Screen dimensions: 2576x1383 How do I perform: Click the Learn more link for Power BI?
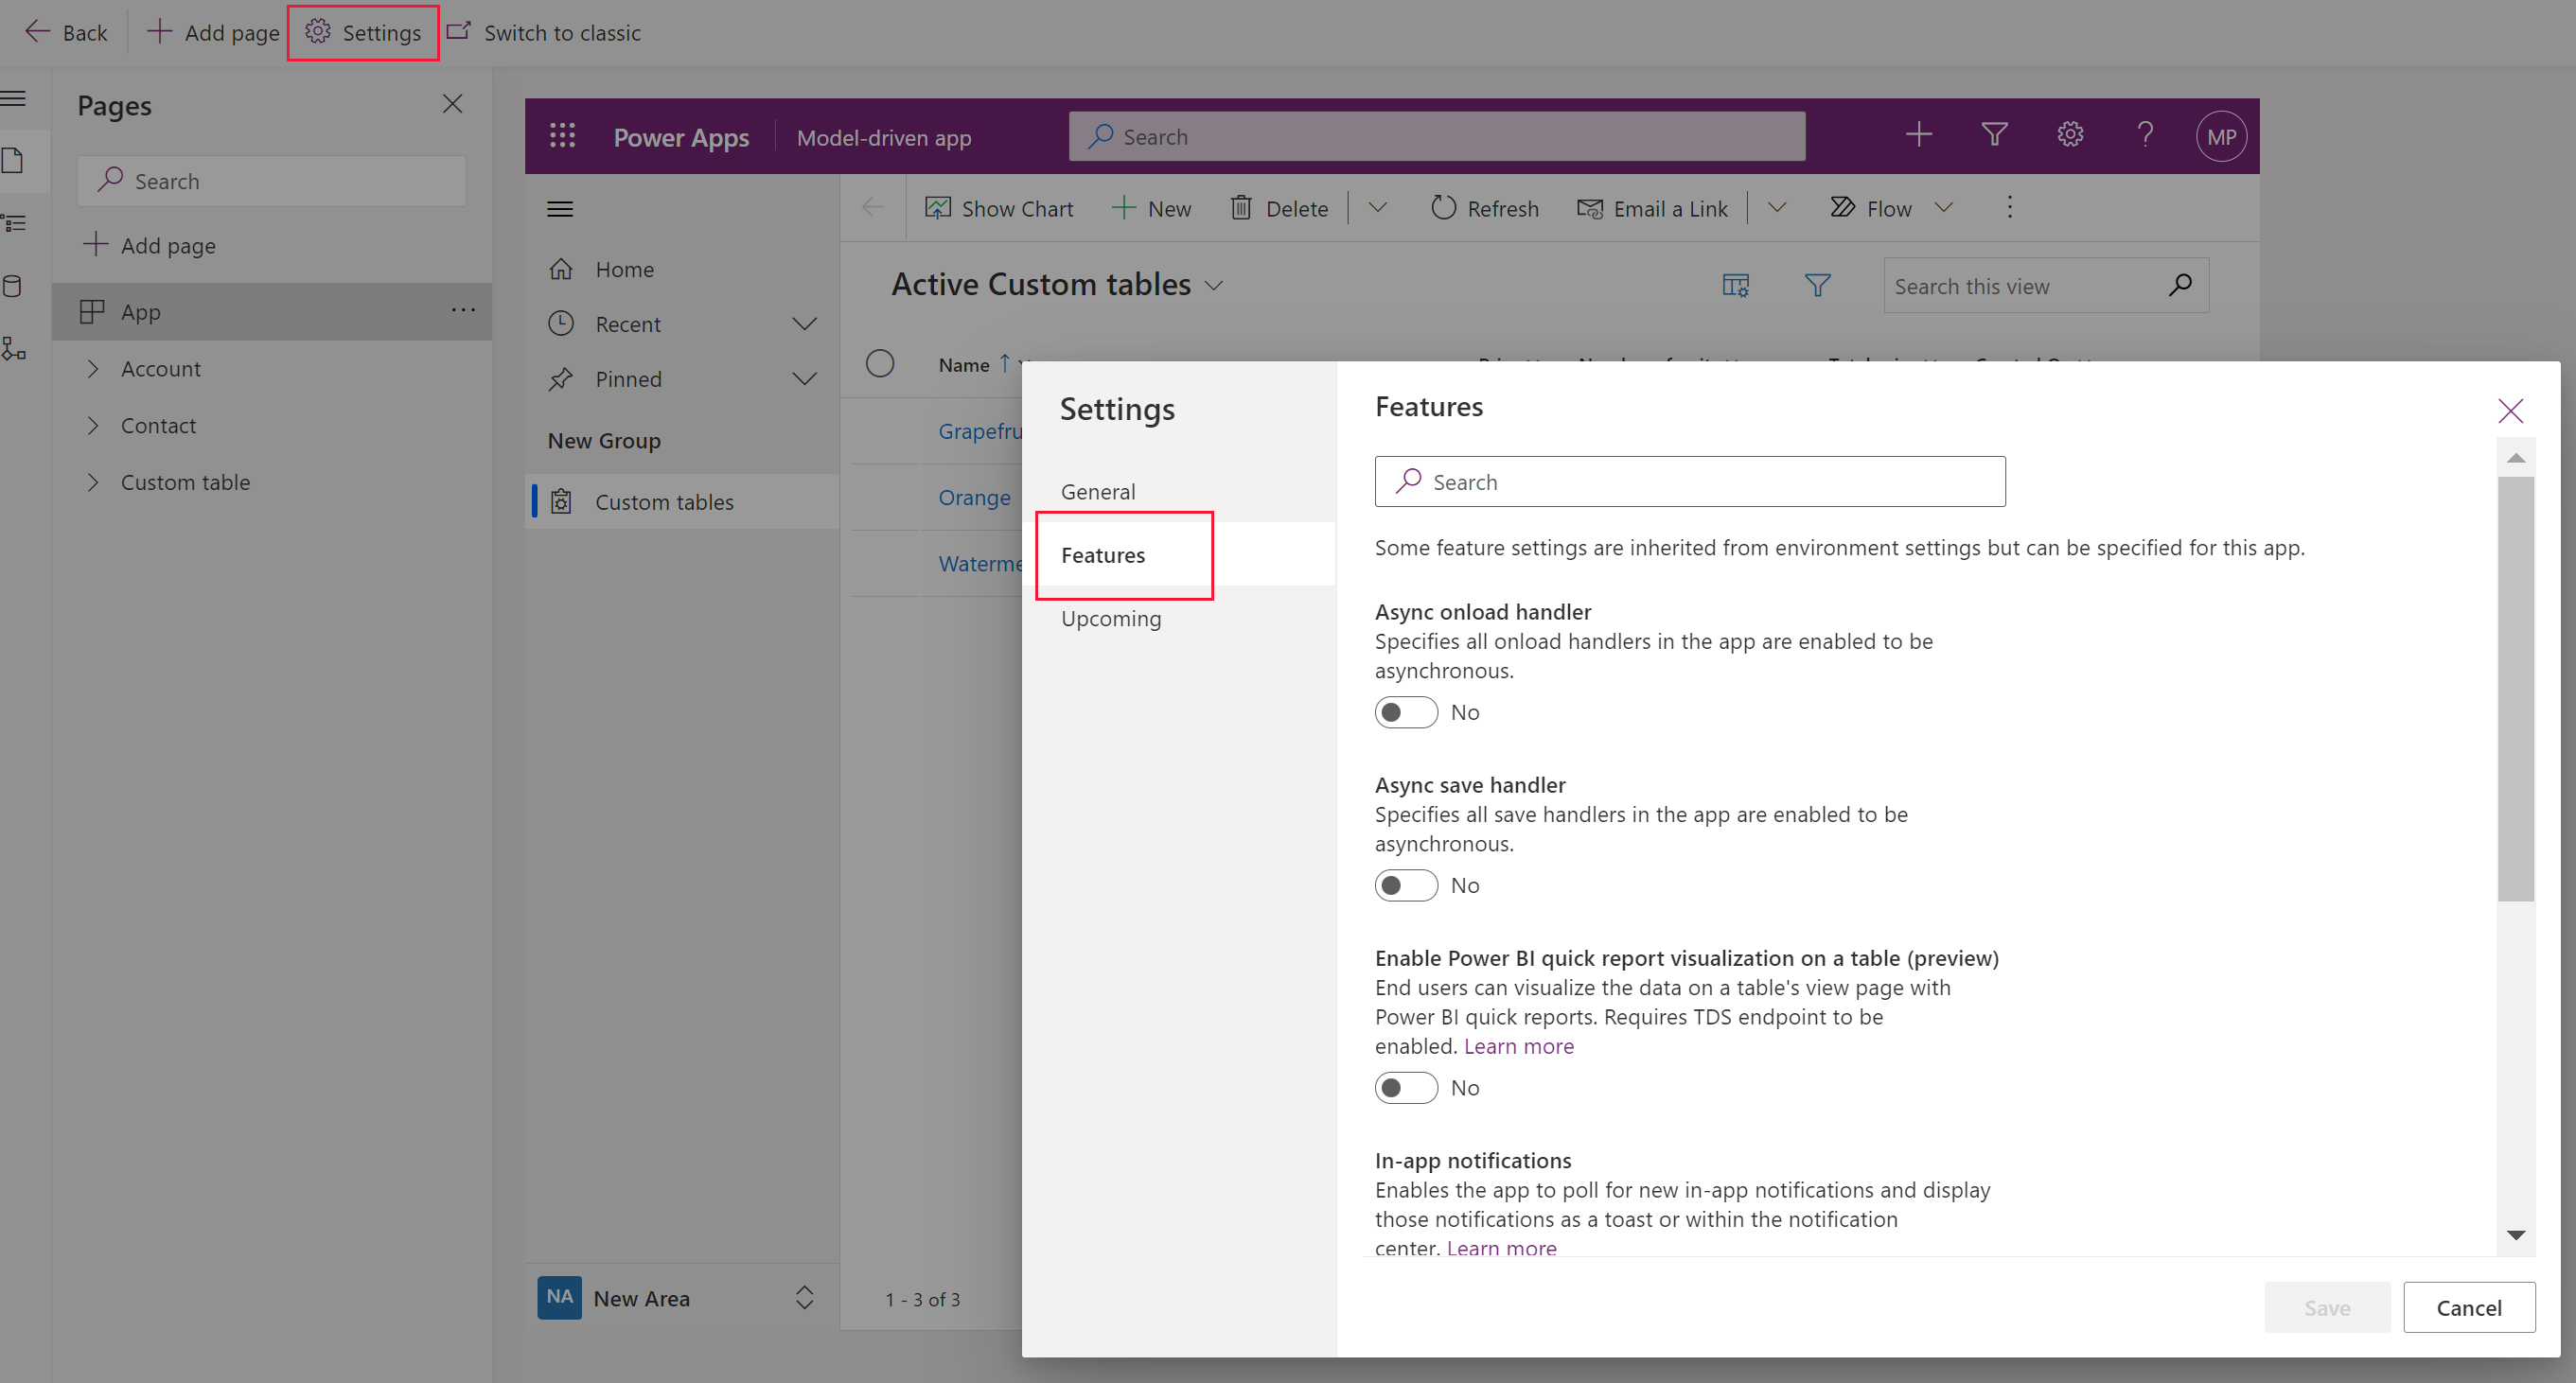point(1520,1046)
